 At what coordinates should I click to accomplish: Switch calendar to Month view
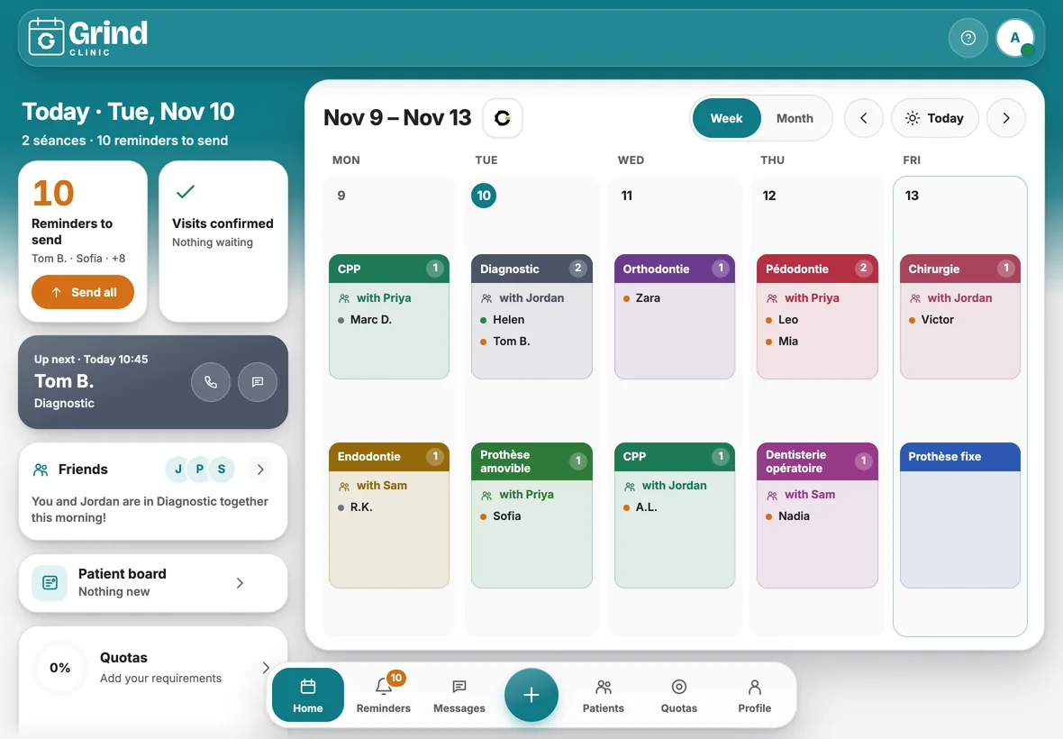pos(795,118)
